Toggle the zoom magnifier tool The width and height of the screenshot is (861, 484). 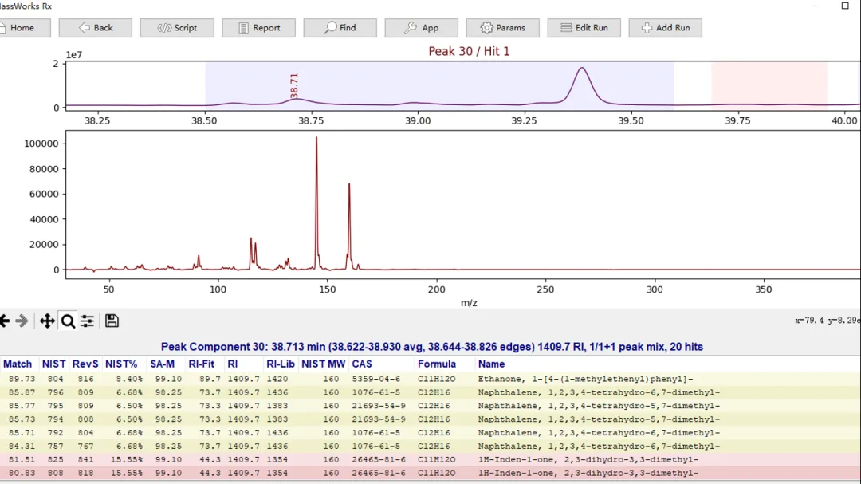coord(68,321)
